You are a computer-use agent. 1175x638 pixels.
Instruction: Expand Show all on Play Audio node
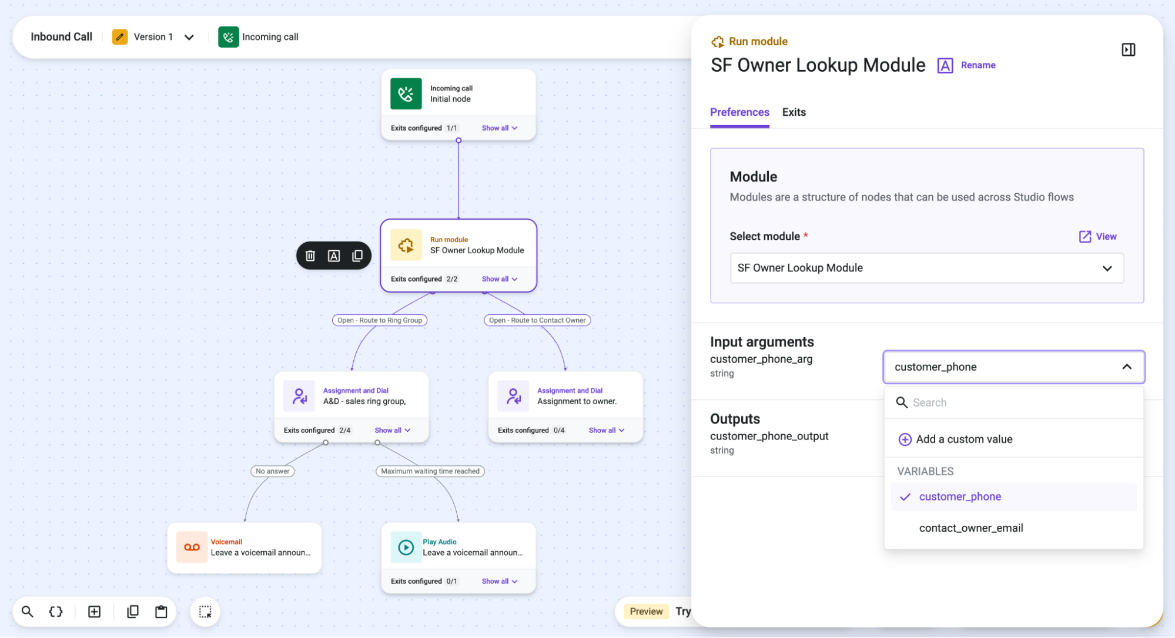pyautogui.click(x=500, y=581)
